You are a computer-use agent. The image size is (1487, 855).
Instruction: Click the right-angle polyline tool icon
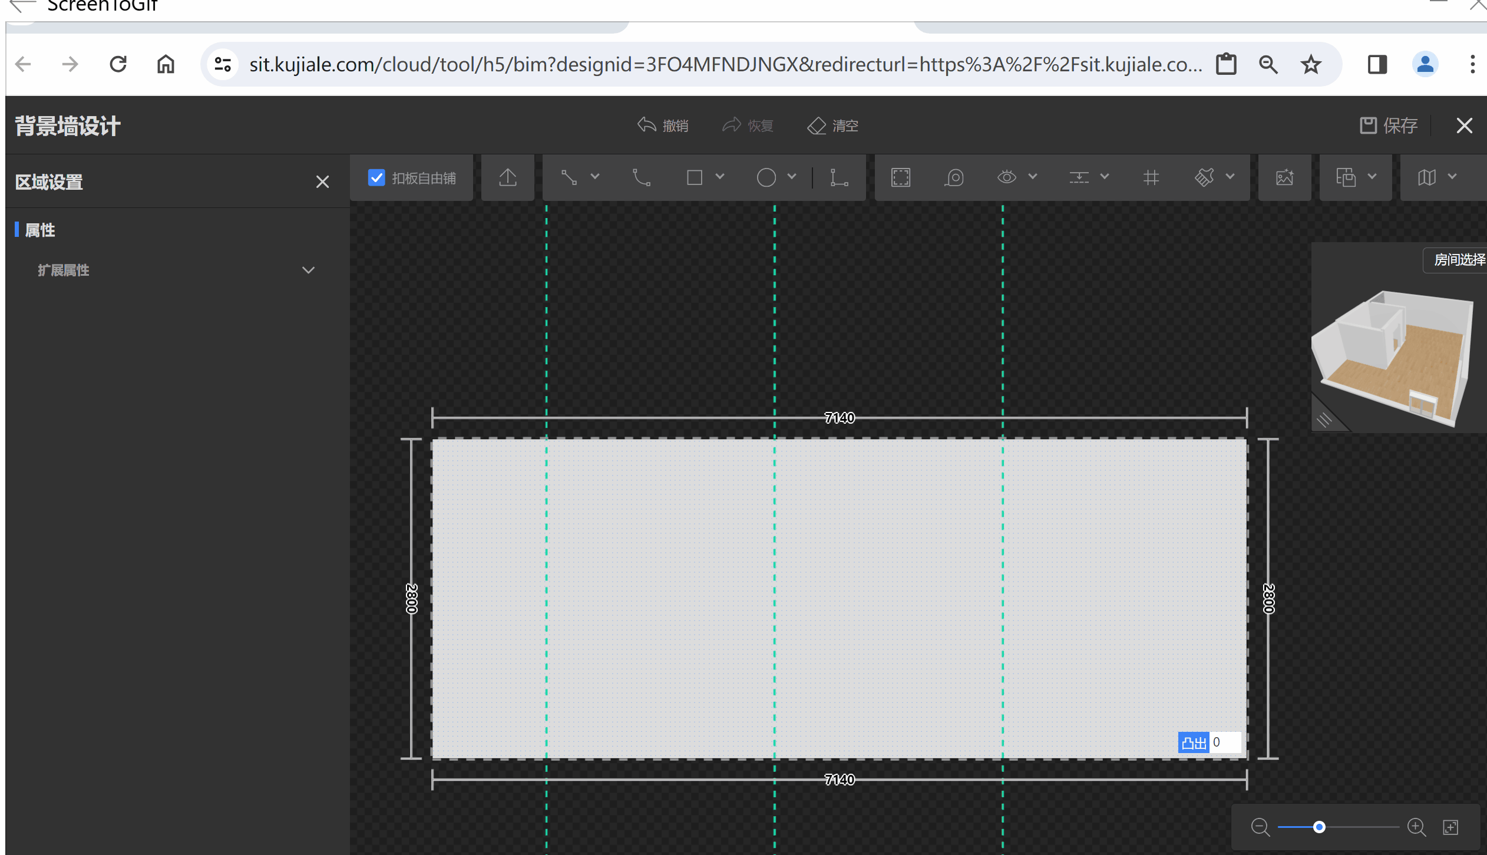point(839,177)
